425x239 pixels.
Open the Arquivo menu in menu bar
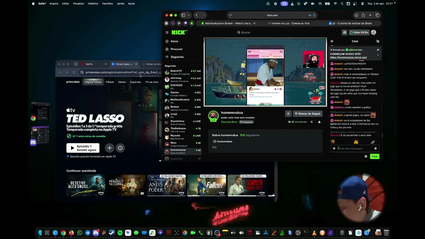point(54,4)
